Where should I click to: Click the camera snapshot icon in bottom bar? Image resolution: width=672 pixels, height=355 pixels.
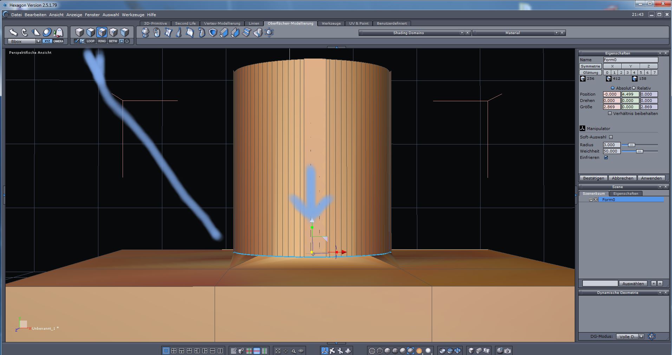tap(508, 350)
